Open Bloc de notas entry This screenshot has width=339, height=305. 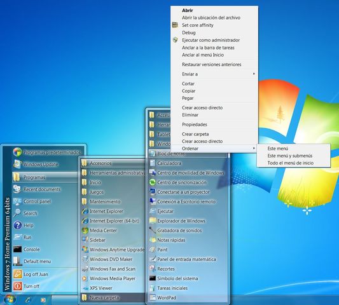click(x=188, y=154)
